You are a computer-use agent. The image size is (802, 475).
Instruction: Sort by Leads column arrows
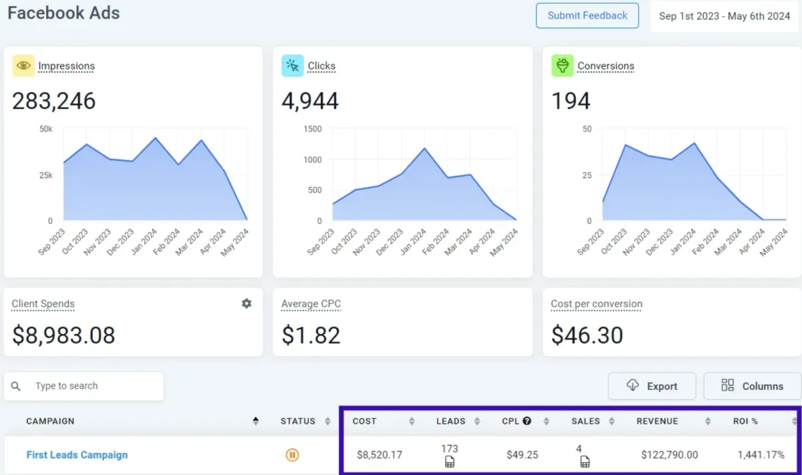[477, 421]
